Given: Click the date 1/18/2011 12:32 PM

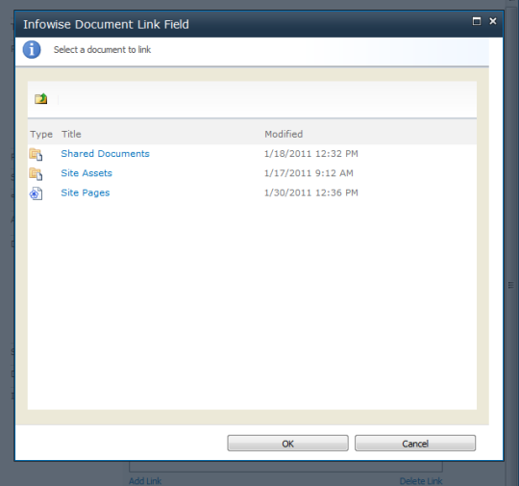Looking at the screenshot, I should [311, 153].
